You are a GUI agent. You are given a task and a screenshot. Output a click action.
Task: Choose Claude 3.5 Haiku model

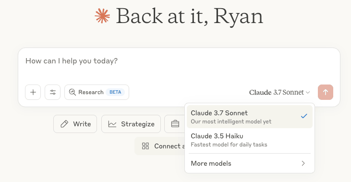(x=250, y=140)
